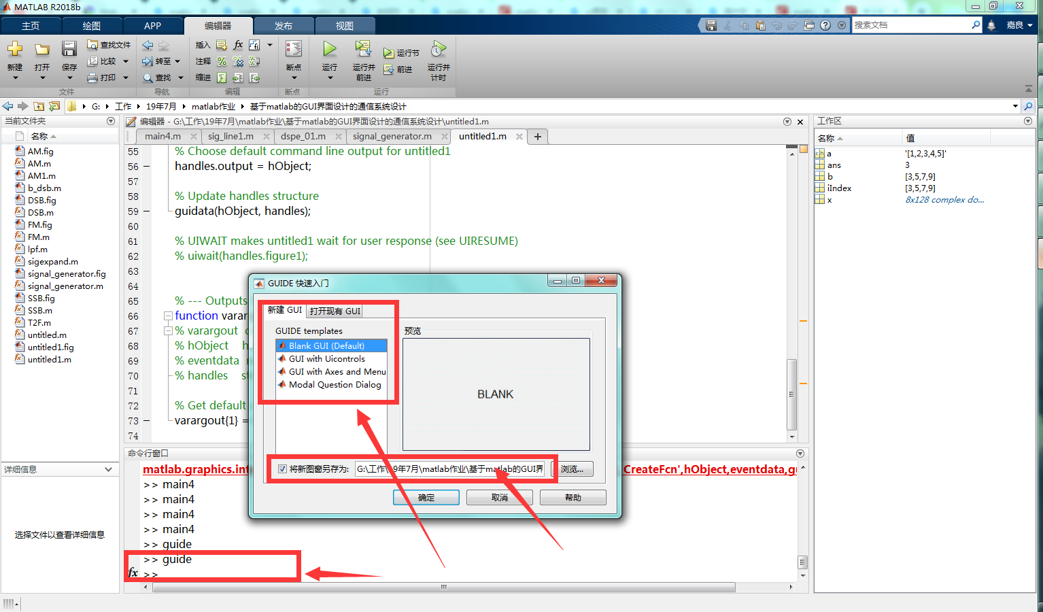The image size is (1043, 612).
Task: Click the editor vertical scrollbar thumb
Action: tap(791, 394)
